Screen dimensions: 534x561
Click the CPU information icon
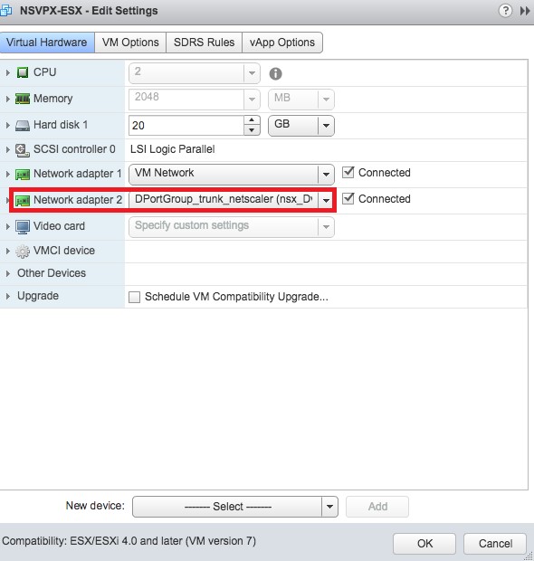[275, 73]
